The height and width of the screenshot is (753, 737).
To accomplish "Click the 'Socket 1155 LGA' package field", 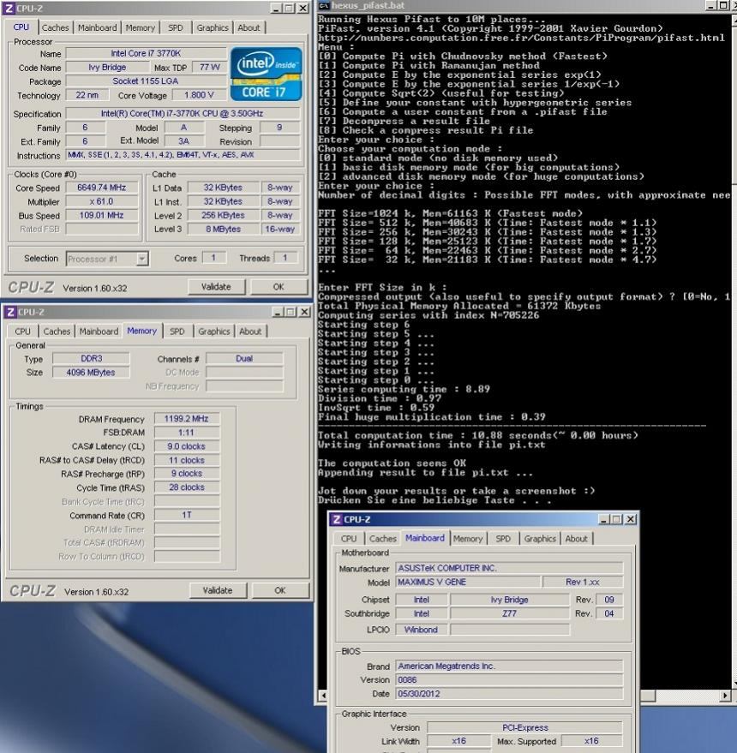I will pos(146,81).
